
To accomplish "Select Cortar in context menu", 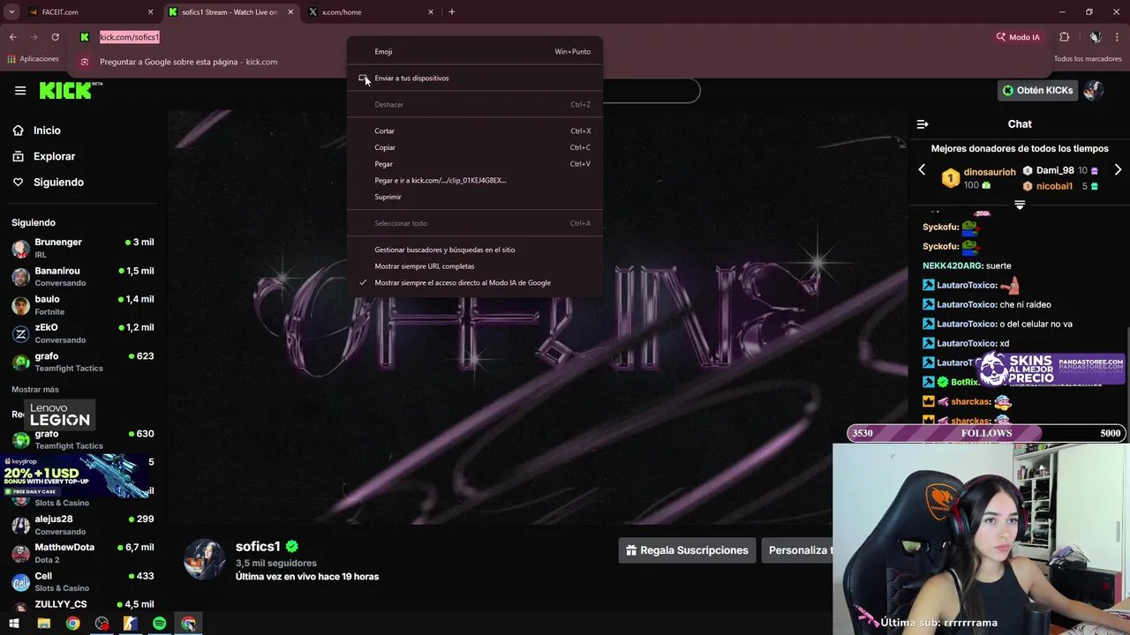I will coord(475,131).
